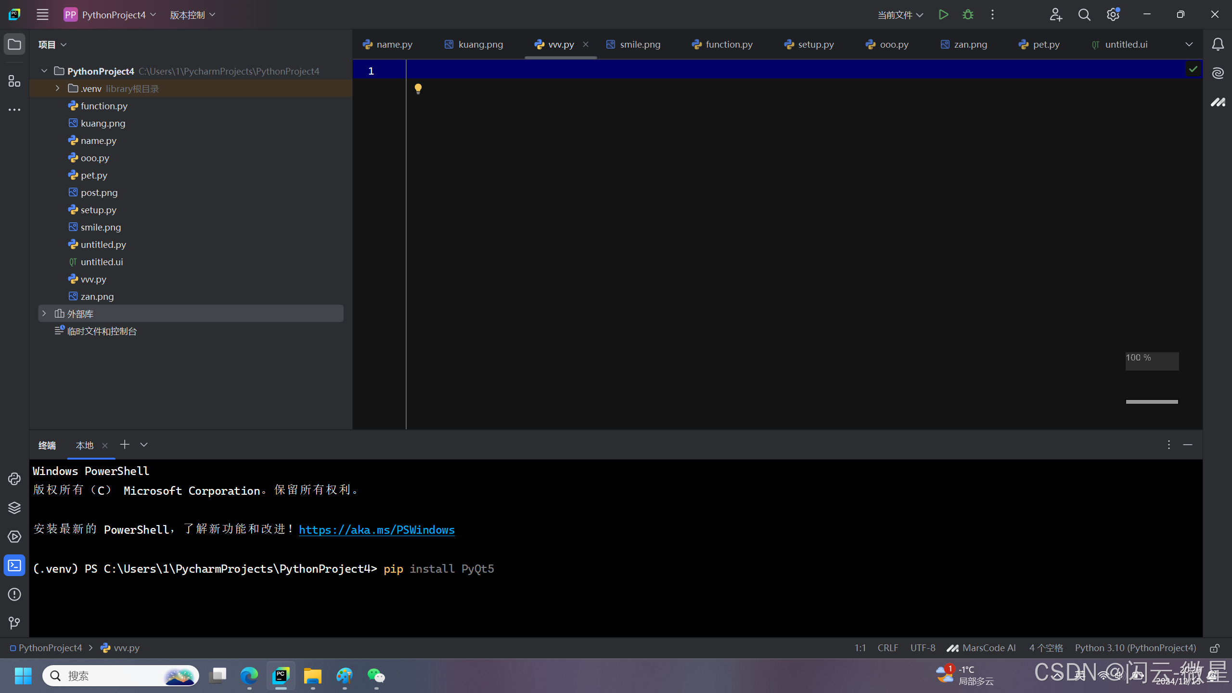Expand the .venv folder
Image resolution: width=1232 pixels, height=693 pixels.
click(x=57, y=89)
